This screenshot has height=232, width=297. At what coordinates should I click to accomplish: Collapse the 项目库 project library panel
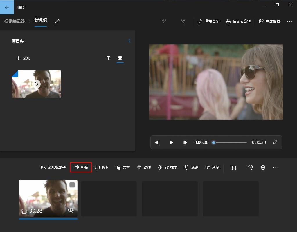tap(129, 41)
